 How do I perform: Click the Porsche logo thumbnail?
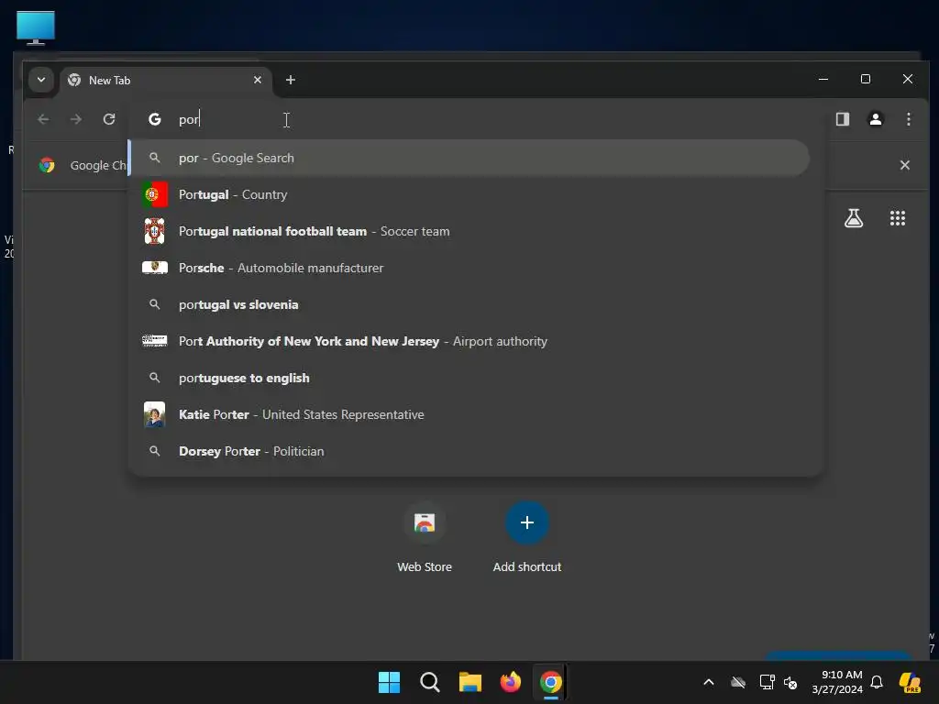(x=154, y=268)
